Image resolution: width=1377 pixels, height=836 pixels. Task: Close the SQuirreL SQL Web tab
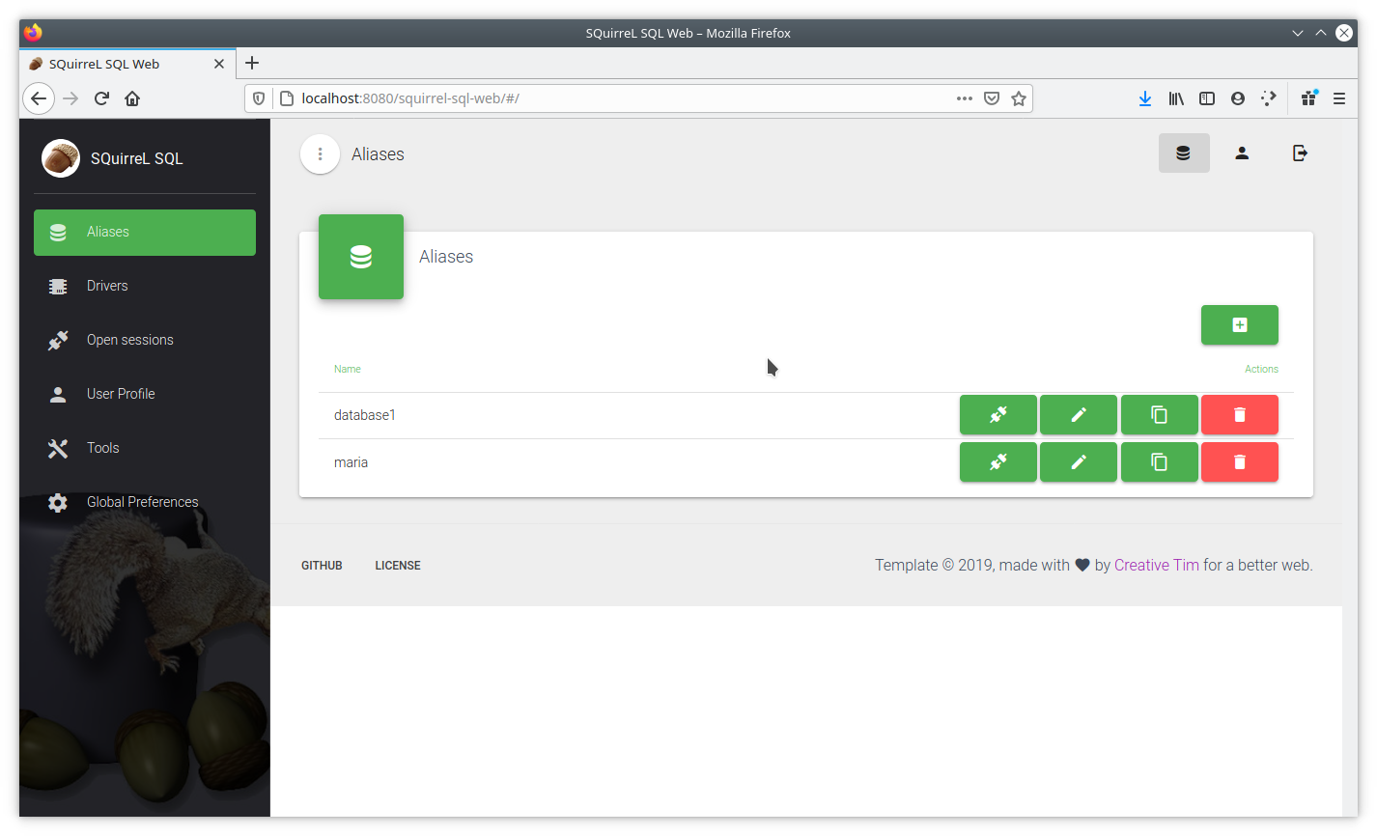coord(219,64)
